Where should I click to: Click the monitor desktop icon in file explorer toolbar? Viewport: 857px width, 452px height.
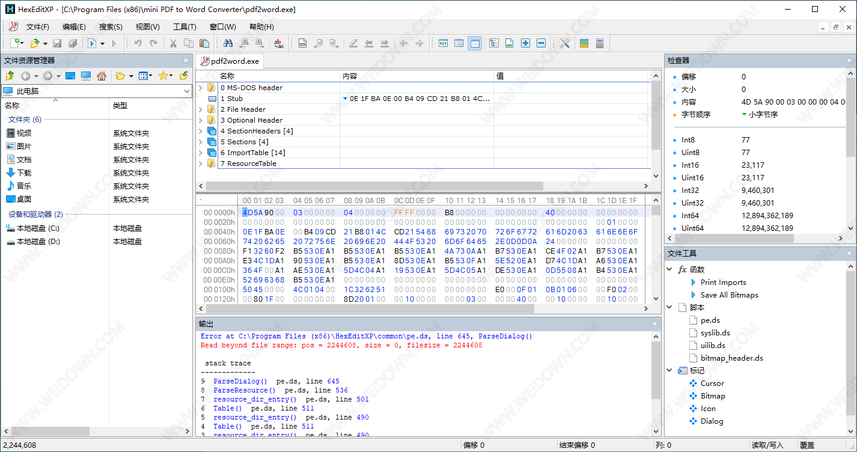coord(86,76)
